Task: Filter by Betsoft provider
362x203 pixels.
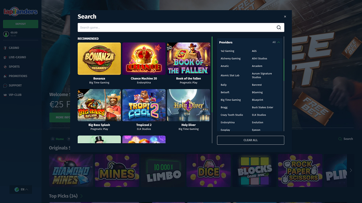Action: [x=225, y=93]
